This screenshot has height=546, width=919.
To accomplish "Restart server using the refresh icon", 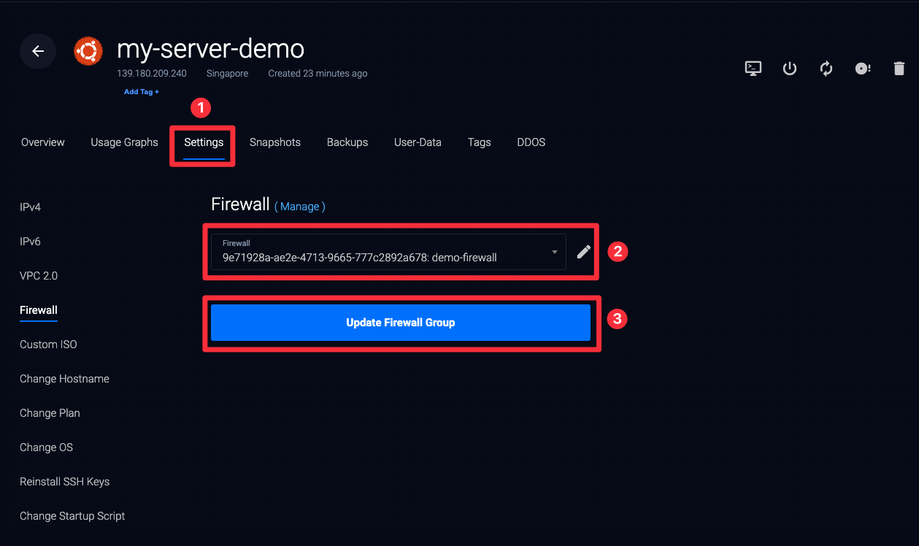I will pyautogui.click(x=826, y=69).
